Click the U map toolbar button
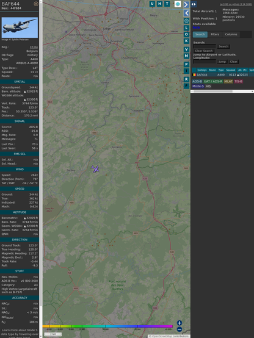Image resolution: width=254 pixels, height=338 pixels. (x=152, y=4)
